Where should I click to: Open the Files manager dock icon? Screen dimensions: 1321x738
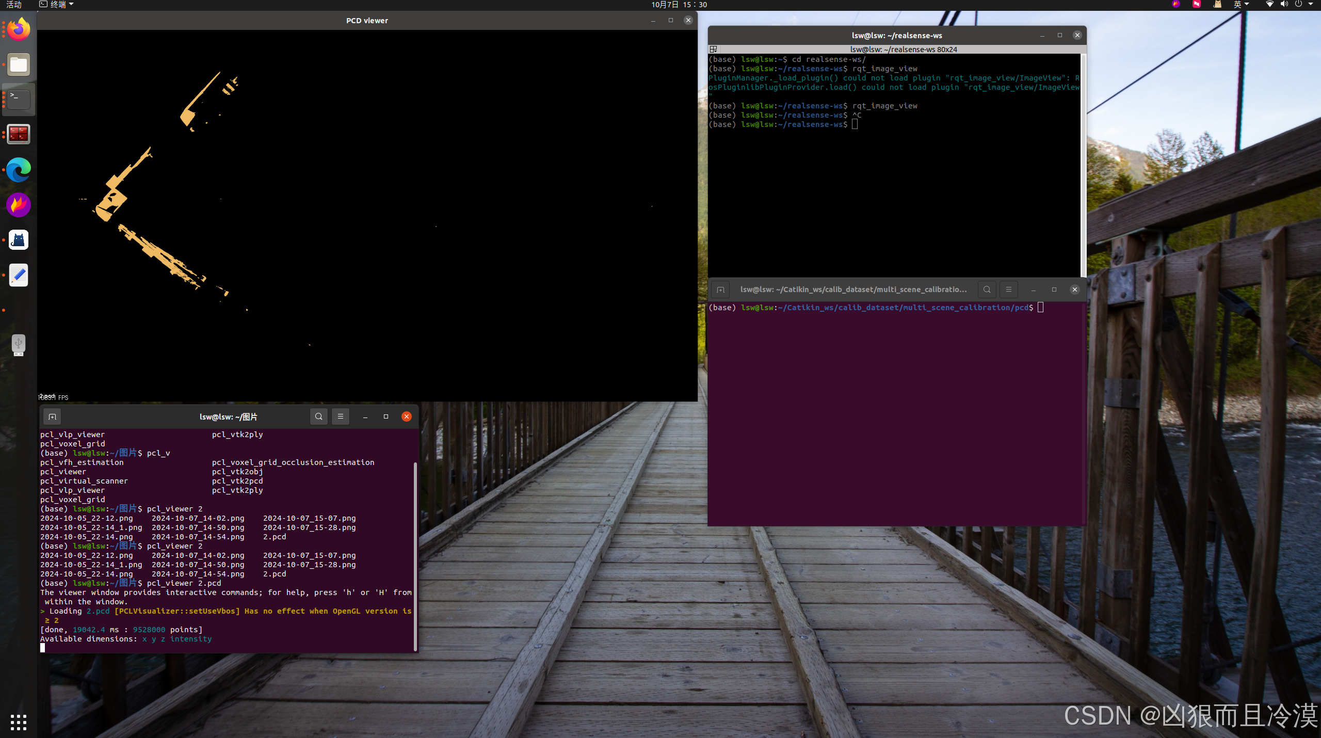19,65
